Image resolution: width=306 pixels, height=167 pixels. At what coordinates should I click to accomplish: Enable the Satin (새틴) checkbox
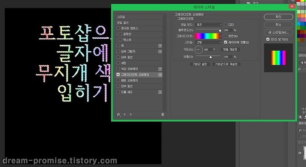coord(118,63)
